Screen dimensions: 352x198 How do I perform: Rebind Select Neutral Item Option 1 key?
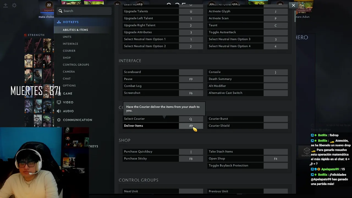(191, 39)
